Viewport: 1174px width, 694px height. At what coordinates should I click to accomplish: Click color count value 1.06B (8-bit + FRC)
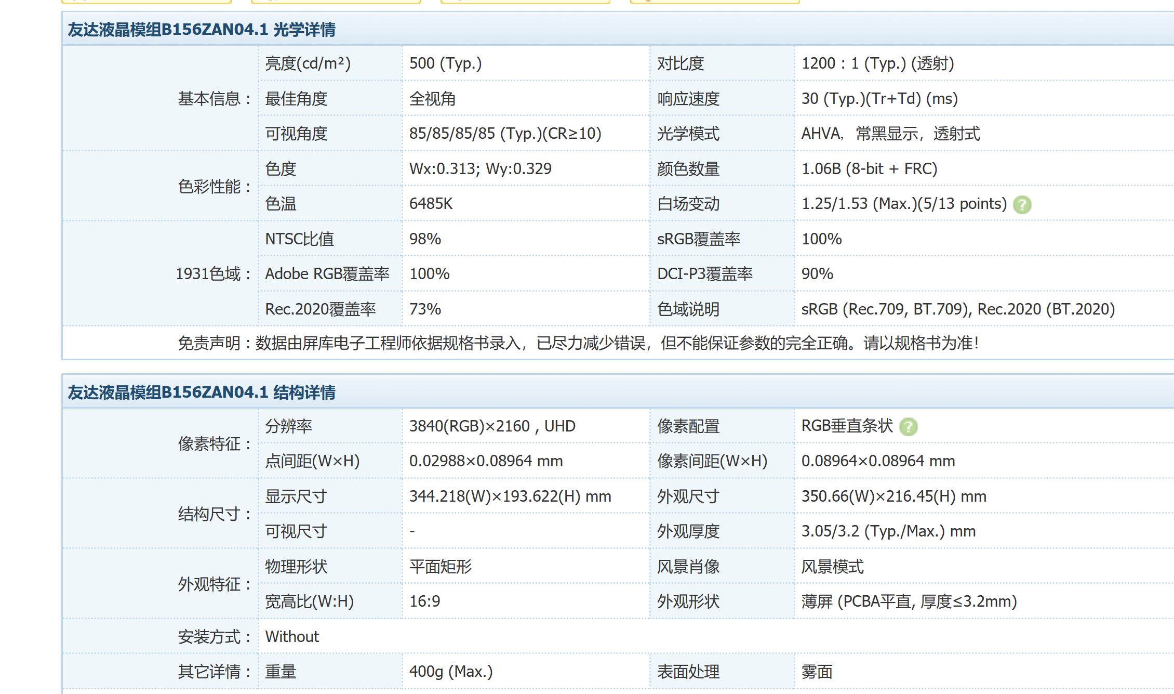coord(869,169)
